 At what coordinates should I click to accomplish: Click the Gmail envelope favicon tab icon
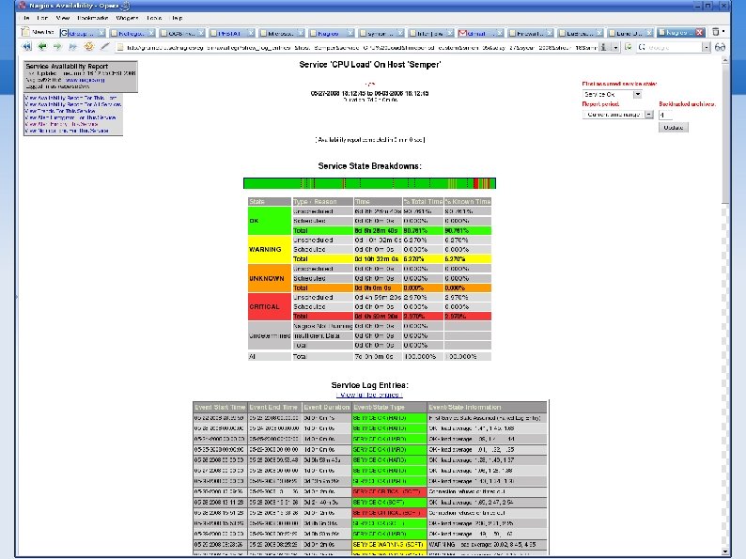[462, 33]
